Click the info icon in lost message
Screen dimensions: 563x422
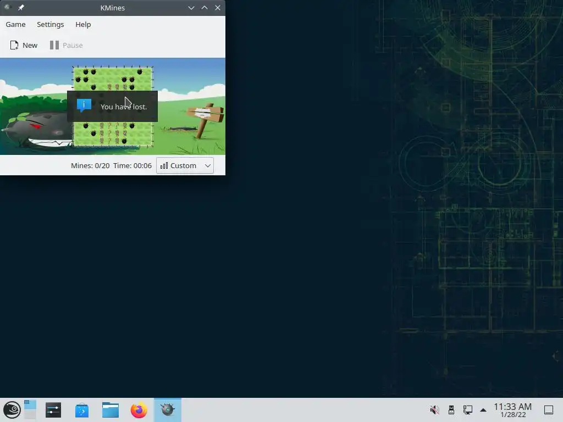pyautogui.click(x=84, y=105)
